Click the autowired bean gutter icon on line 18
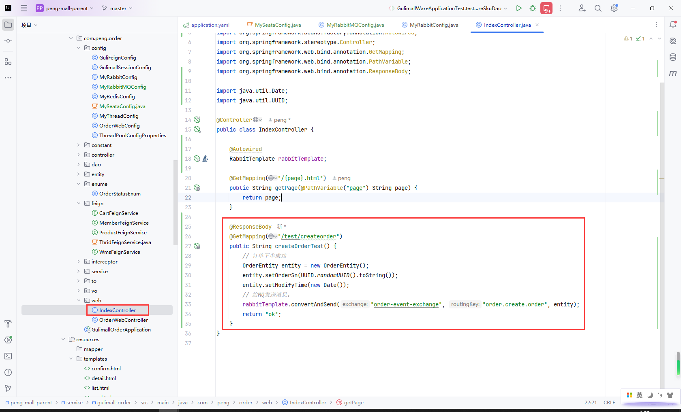 click(197, 159)
